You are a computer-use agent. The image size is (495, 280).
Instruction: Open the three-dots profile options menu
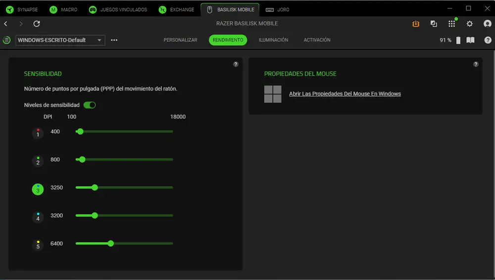coord(114,40)
